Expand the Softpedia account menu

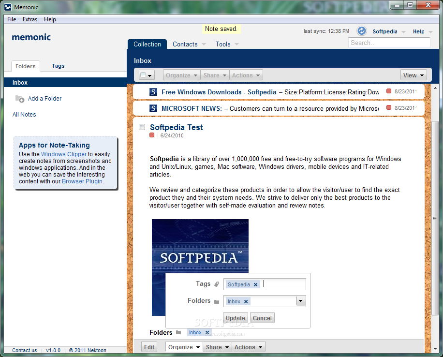tap(403, 31)
